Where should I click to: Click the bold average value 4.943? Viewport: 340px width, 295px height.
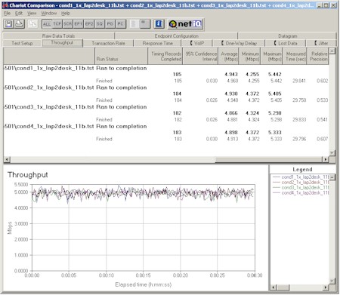[231, 75]
